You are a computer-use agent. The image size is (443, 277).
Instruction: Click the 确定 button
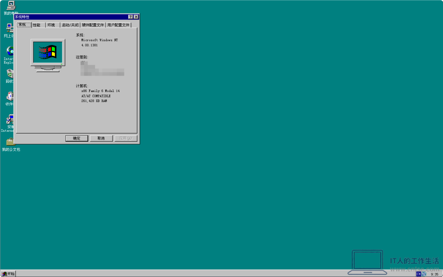77,138
